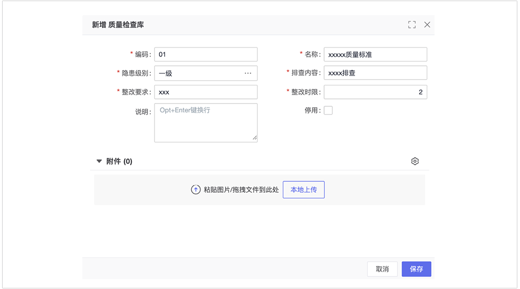520x289 pixels.
Task: Expand the dialog to fullscreen
Action: coord(412,24)
